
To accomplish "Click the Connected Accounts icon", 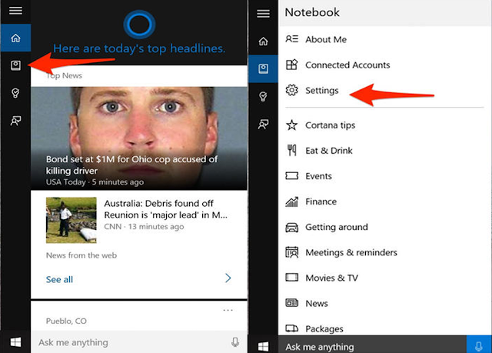I will (291, 65).
